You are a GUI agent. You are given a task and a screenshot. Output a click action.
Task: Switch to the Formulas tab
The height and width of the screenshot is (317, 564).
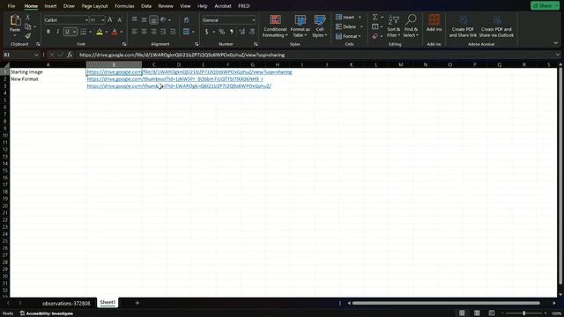coord(124,6)
